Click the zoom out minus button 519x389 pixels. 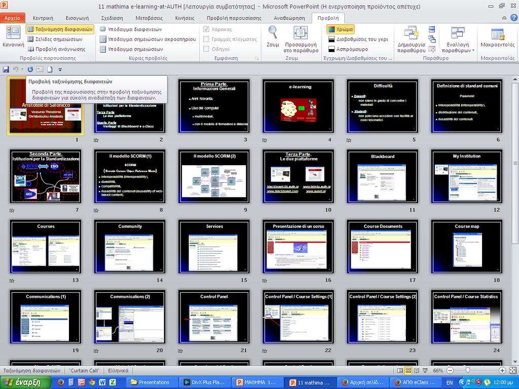[x=450, y=371]
